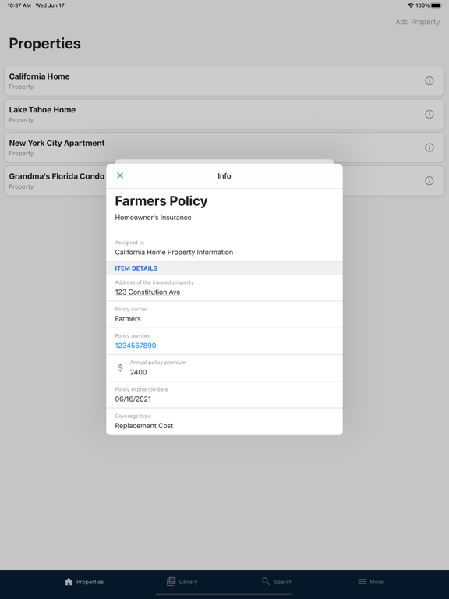Tap the Homeowner's Insurance subtitle
This screenshot has width=449, height=599.
pyautogui.click(x=153, y=218)
